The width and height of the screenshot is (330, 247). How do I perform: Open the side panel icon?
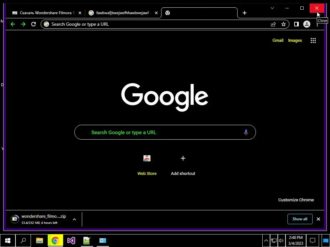click(x=296, y=24)
